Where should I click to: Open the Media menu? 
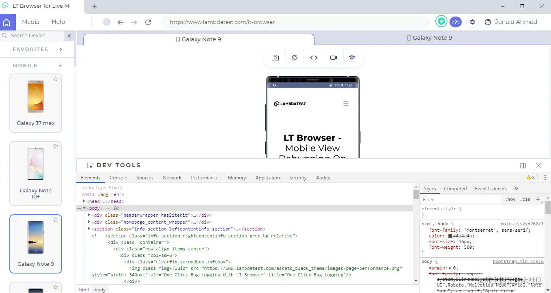coord(31,22)
